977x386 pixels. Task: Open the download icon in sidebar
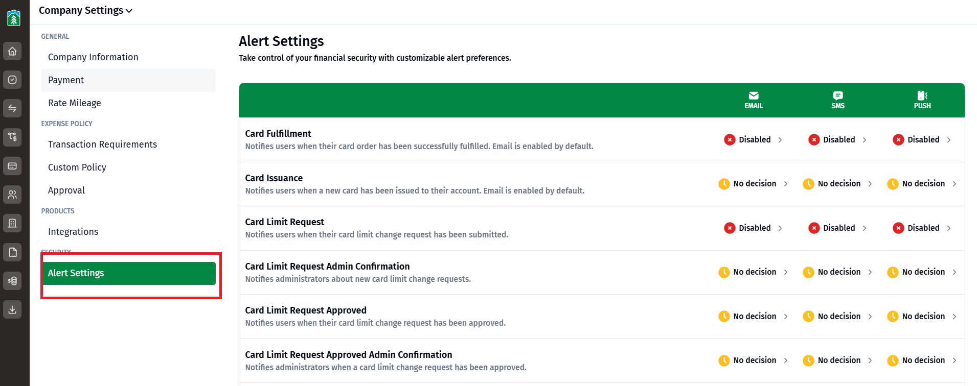click(x=12, y=309)
